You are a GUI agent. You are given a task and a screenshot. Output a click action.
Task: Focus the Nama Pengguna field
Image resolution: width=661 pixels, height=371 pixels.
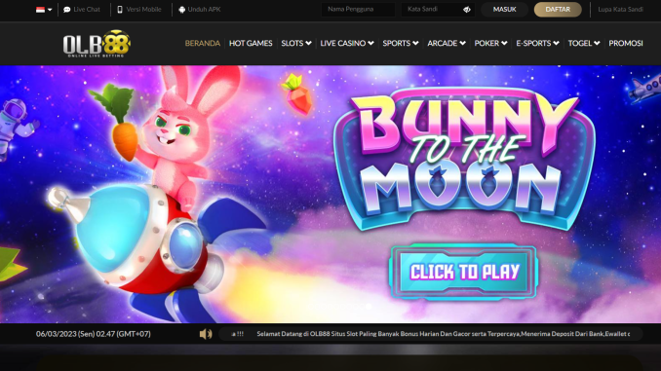[x=359, y=10]
